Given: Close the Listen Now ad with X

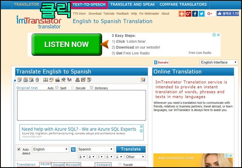Looking at the screenshot, I should (218, 35).
